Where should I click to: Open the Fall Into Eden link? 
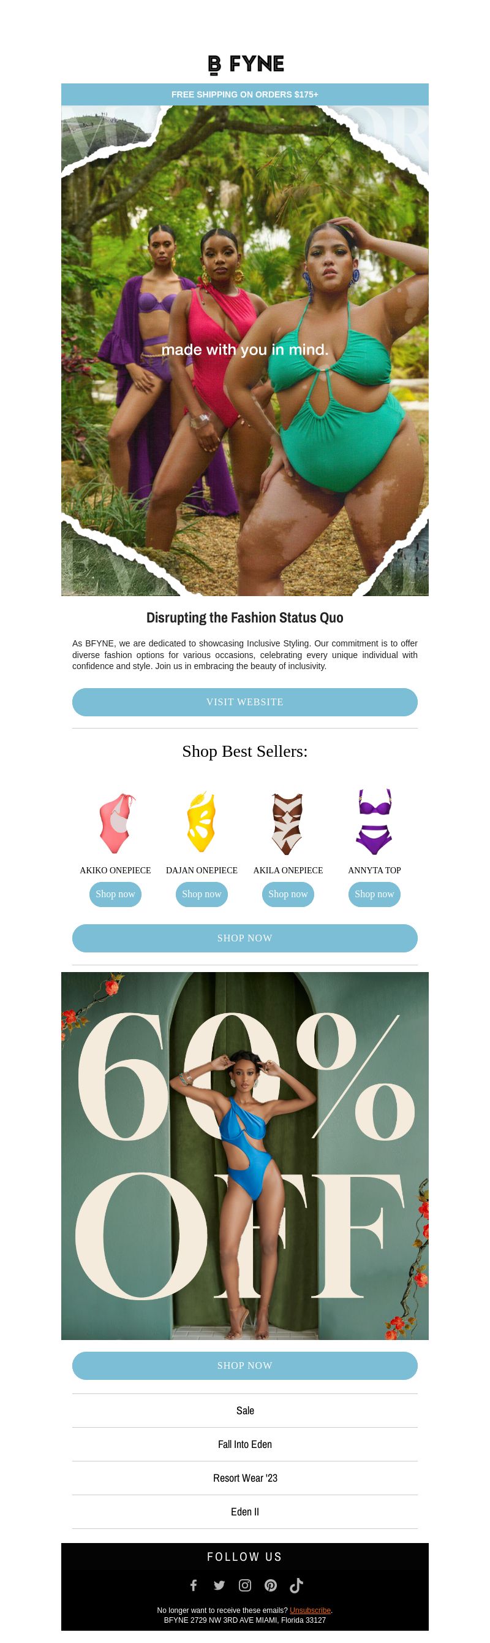click(244, 1444)
